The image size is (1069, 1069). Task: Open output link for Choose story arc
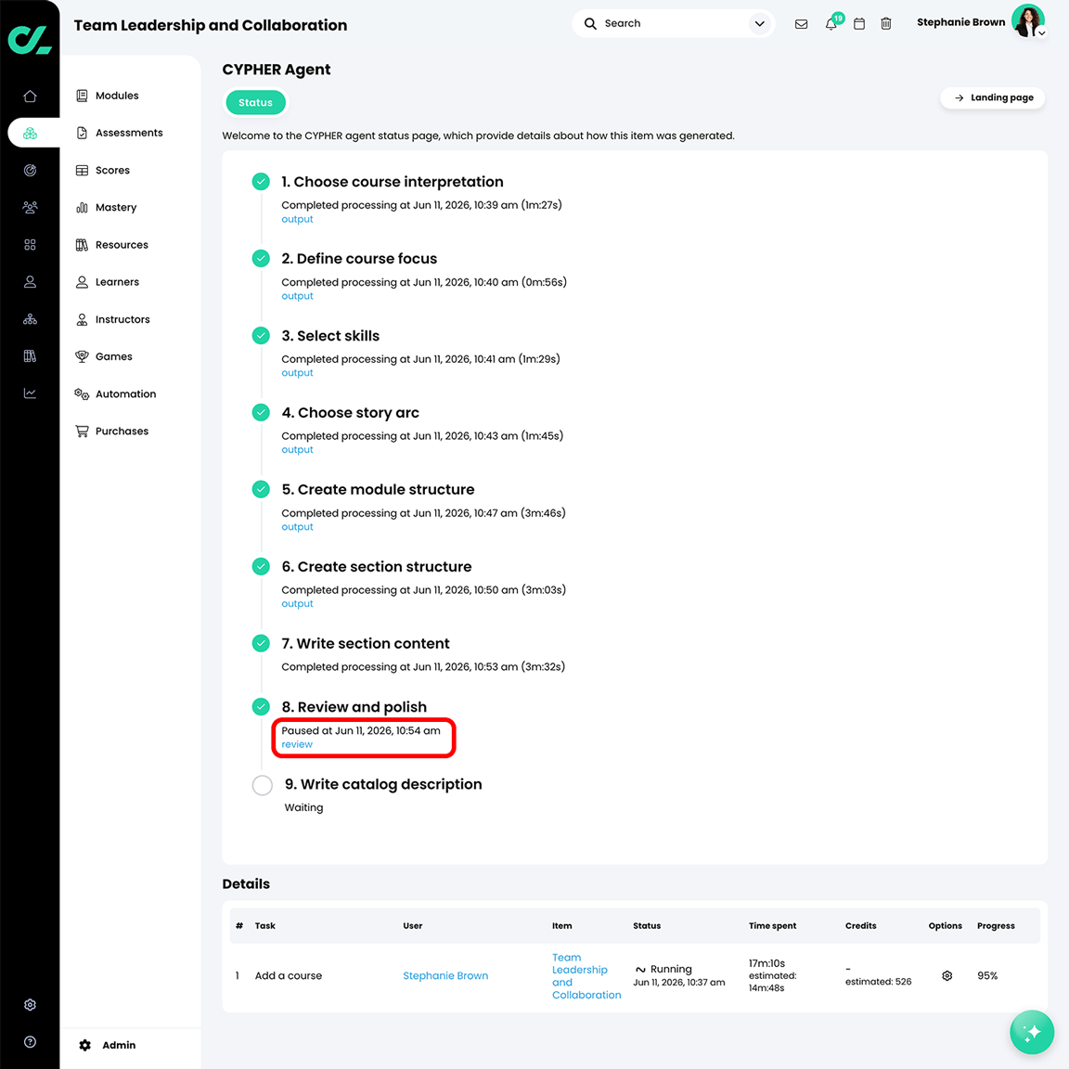coord(297,449)
